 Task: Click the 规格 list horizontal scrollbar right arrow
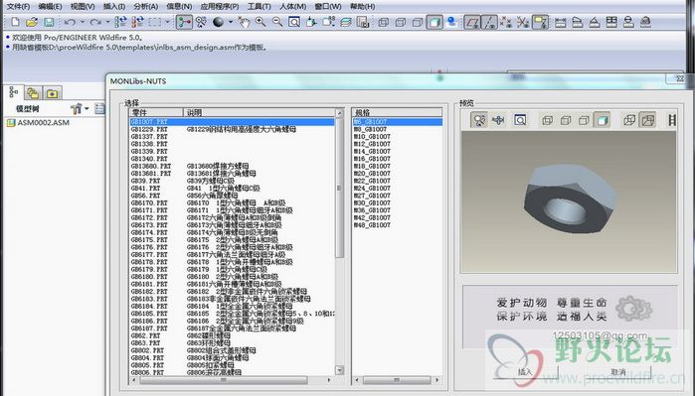pyautogui.click(x=437, y=380)
